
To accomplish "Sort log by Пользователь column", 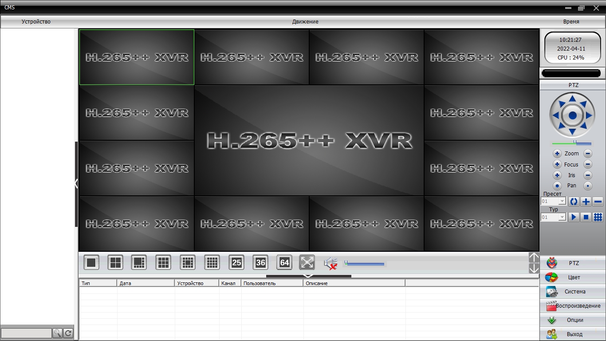I will (x=272, y=283).
